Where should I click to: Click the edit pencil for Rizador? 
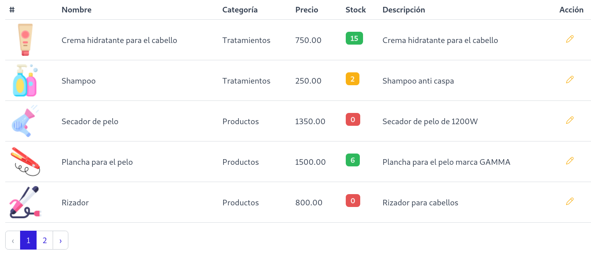pyautogui.click(x=570, y=201)
